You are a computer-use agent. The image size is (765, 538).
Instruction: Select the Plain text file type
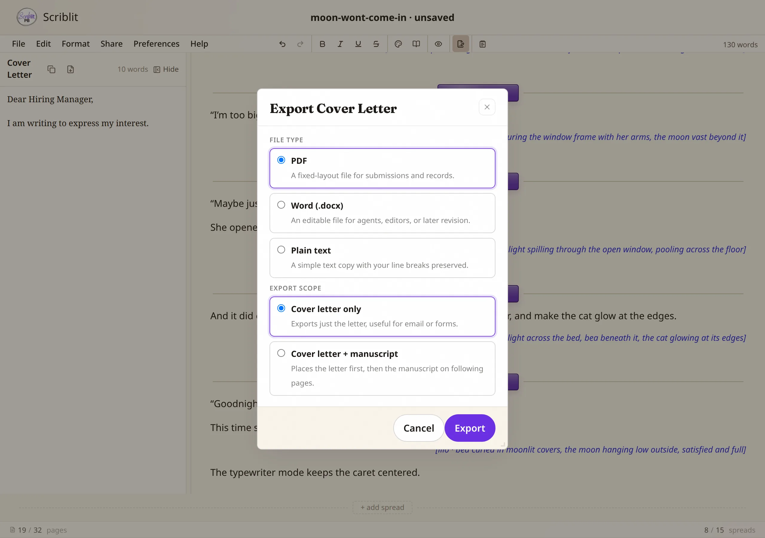[x=382, y=258]
